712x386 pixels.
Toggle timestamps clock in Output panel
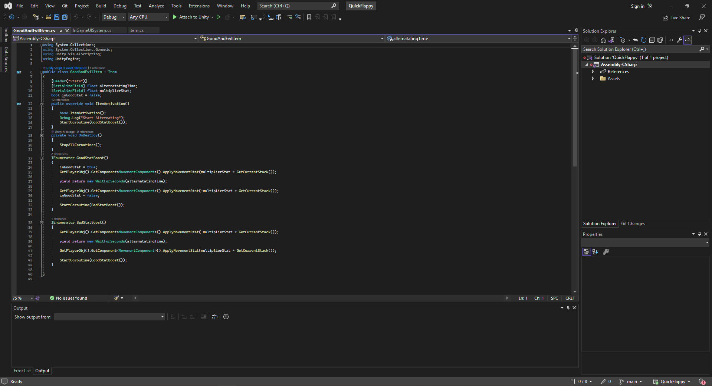pyautogui.click(x=226, y=317)
